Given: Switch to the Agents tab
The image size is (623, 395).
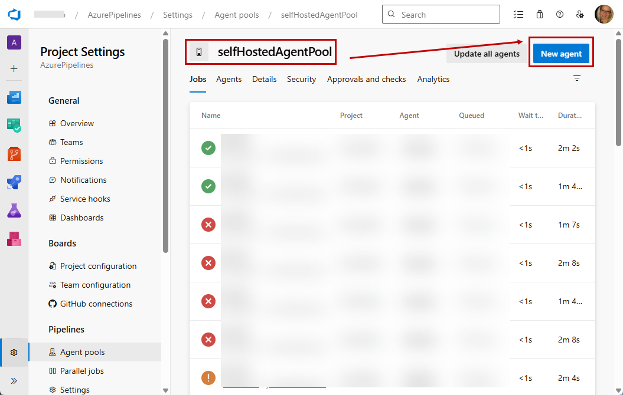Looking at the screenshot, I should click(229, 80).
